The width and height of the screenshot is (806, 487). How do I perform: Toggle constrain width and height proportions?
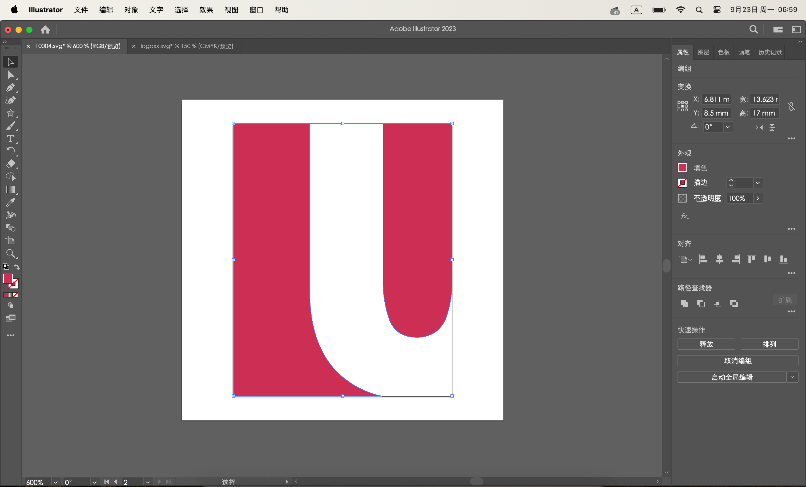click(791, 106)
